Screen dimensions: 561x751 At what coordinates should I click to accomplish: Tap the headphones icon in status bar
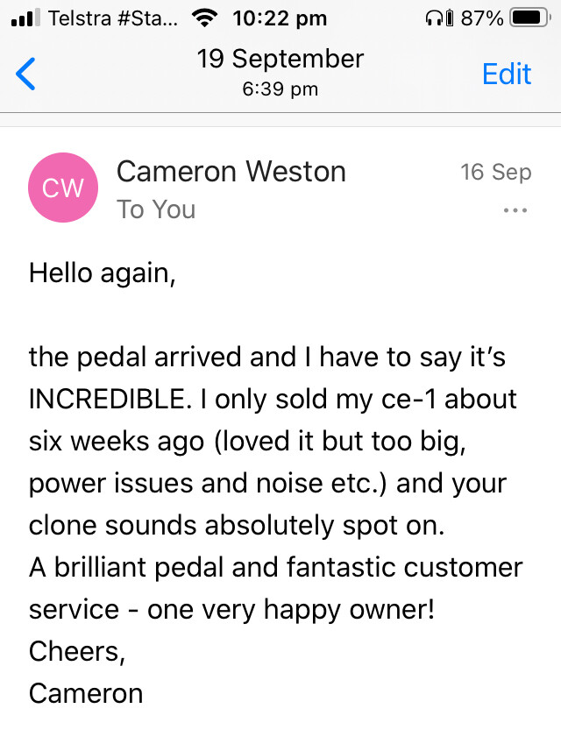click(x=432, y=18)
